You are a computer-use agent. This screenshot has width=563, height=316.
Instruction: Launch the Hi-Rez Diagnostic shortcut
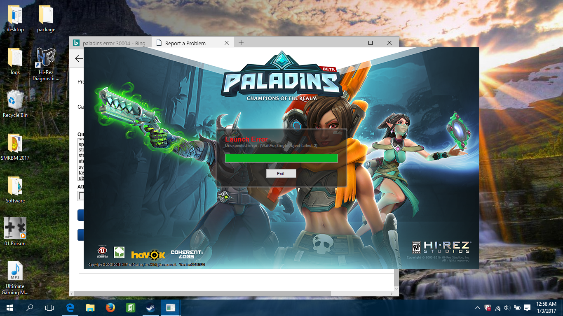46,64
